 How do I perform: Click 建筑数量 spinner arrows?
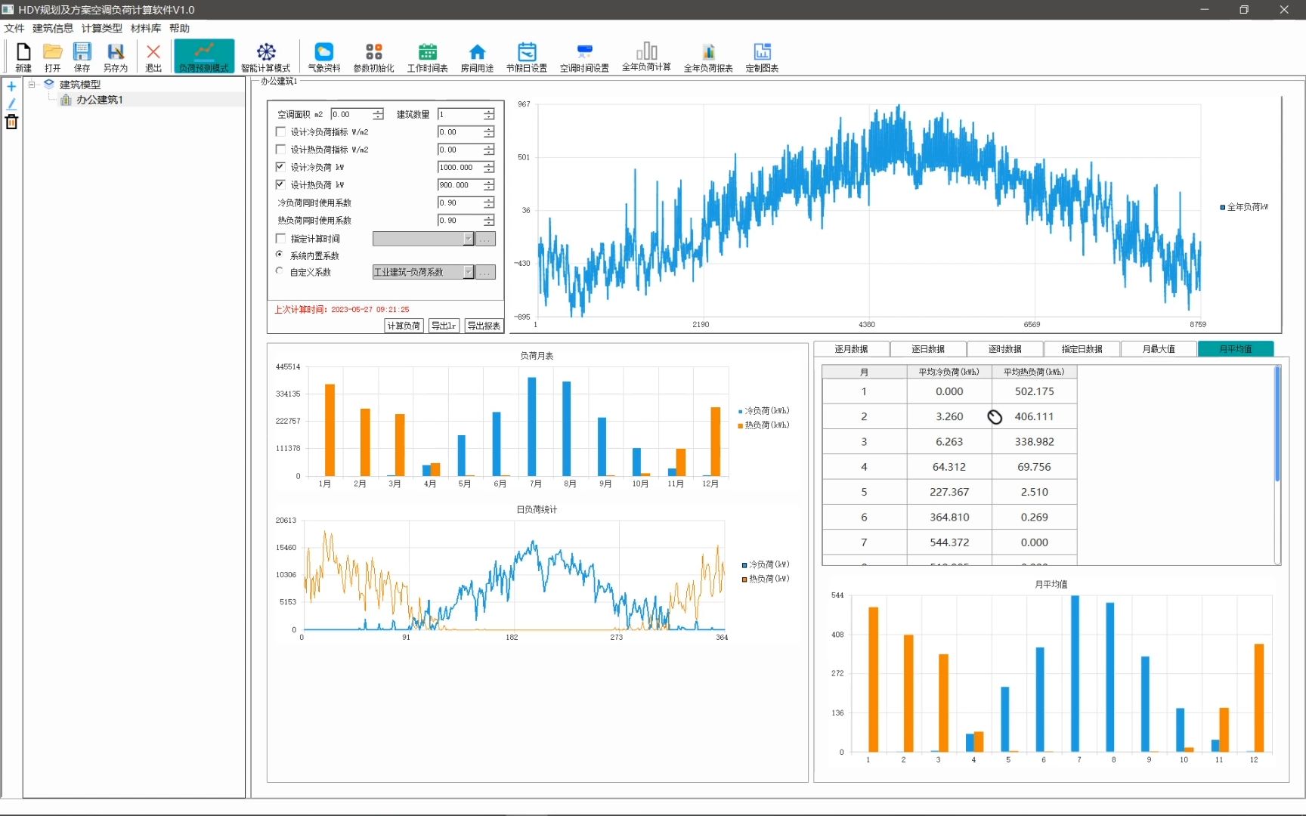pyautogui.click(x=488, y=114)
